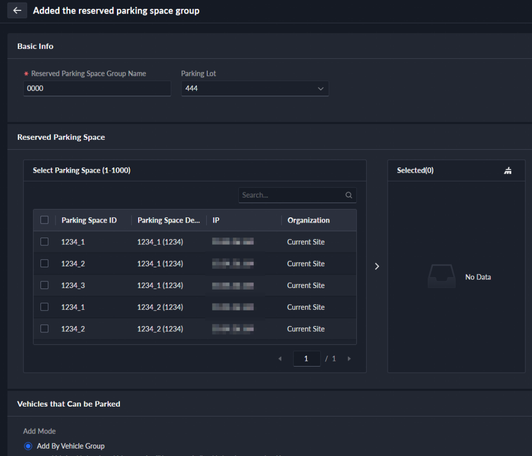Check the first 1234_1 parking space row

click(45, 242)
